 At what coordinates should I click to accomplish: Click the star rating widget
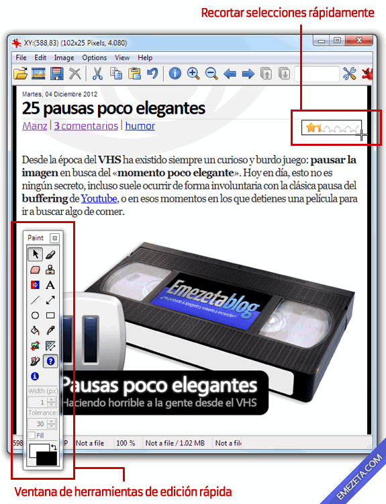coord(332,128)
